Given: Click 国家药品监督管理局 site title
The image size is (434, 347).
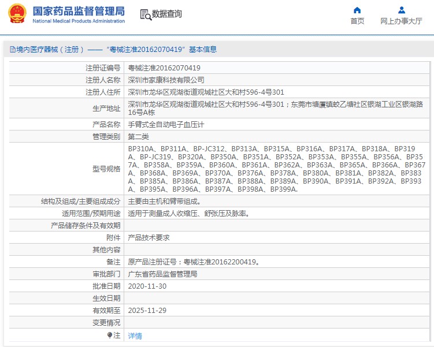Looking at the screenshot, I should (79, 12).
